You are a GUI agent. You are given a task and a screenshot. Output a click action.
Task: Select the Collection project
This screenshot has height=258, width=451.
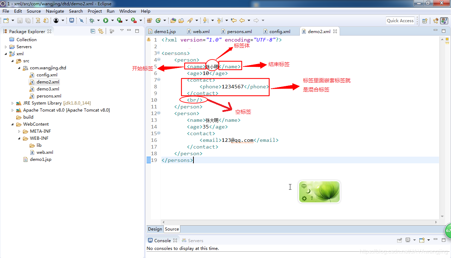[x=23, y=40]
